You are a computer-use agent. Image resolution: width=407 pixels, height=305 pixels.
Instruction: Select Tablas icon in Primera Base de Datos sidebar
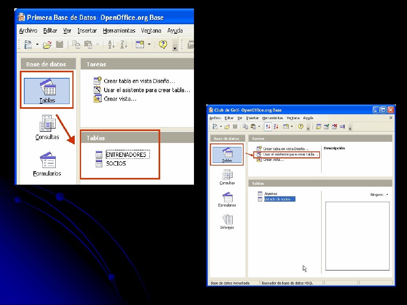[47, 91]
